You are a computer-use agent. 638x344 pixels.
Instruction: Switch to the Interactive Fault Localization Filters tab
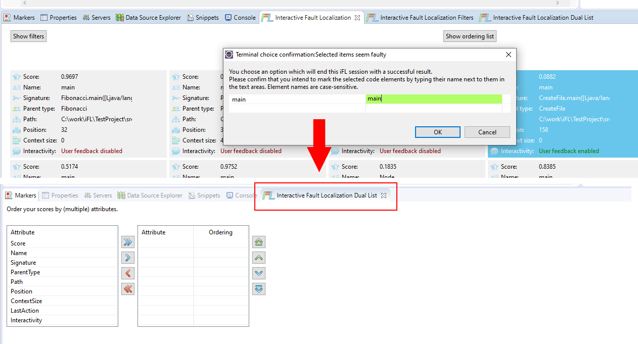[x=420, y=18]
